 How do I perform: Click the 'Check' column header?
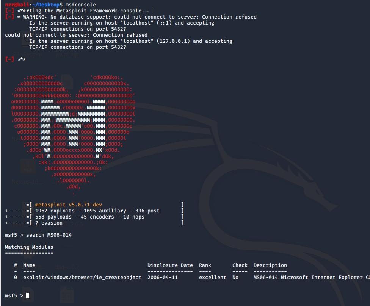tap(240, 265)
